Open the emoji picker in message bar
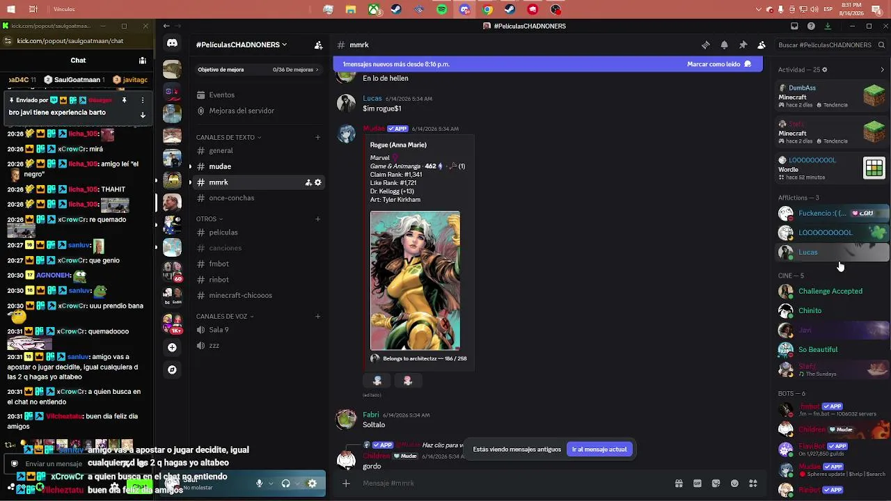891x501 pixels. click(734, 484)
